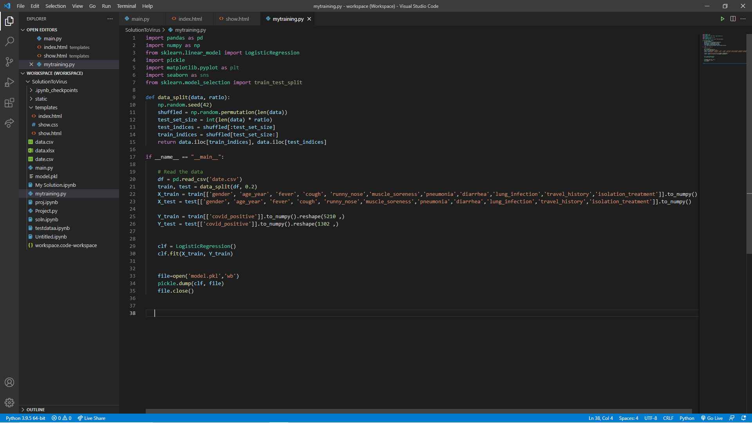Screen dimensions: 752x423
Task: Collapse the templates folder
Action: 46,107
